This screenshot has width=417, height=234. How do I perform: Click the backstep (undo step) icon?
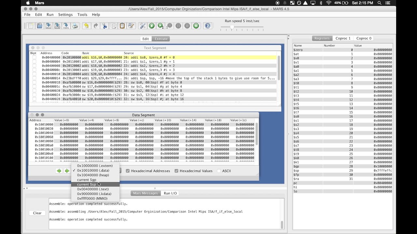[x=169, y=26]
